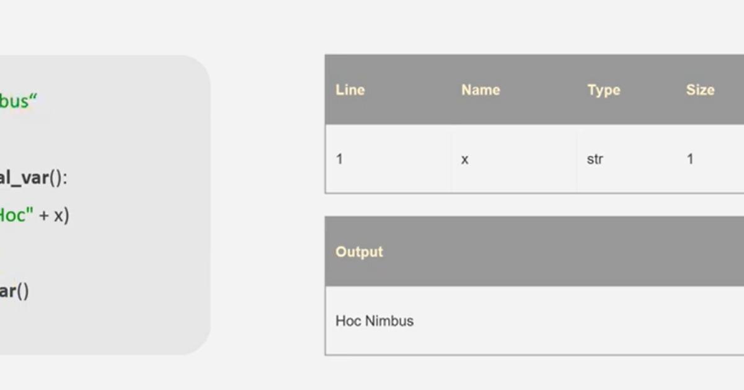The height and width of the screenshot is (390, 744).
Task: Click the Size column header
Action: tap(701, 90)
